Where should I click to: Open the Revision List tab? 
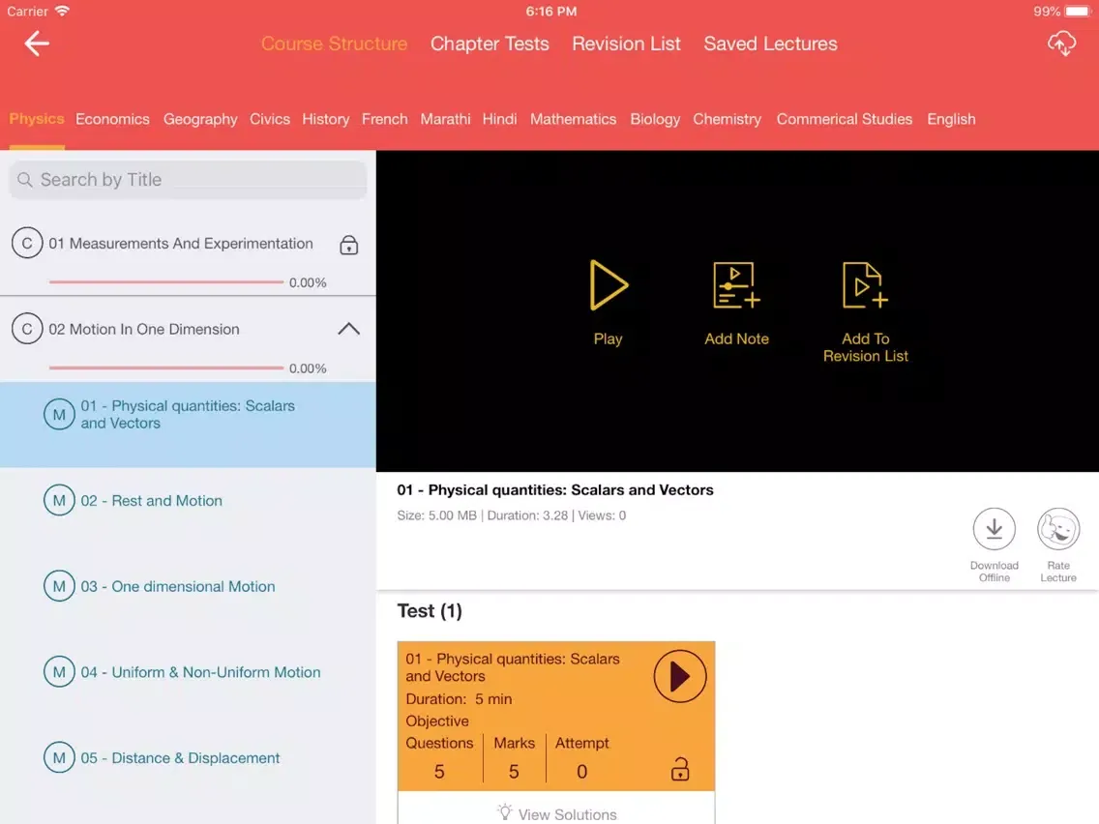(x=626, y=44)
